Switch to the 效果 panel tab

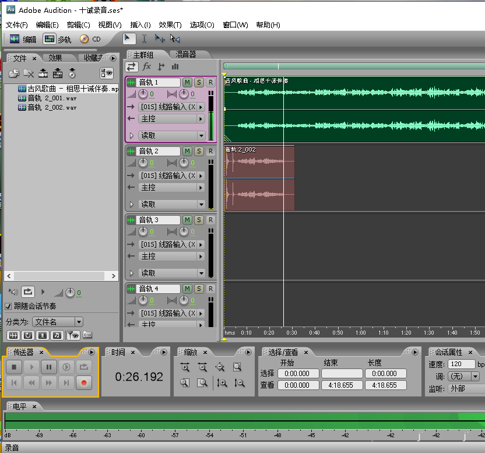click(55, 58)
